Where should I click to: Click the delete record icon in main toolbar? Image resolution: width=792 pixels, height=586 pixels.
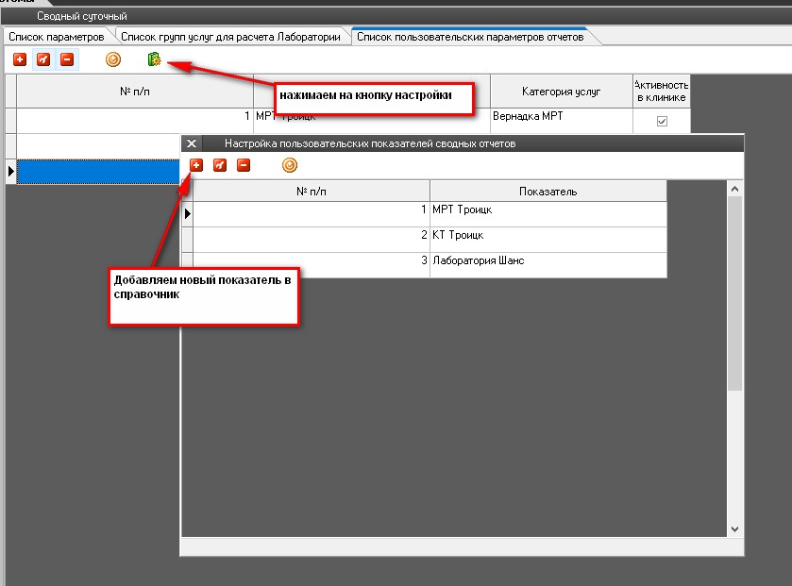pos(66,59)
